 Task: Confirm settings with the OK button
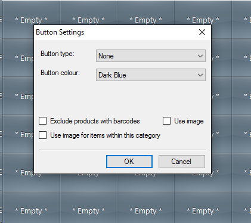pos(129,162)
